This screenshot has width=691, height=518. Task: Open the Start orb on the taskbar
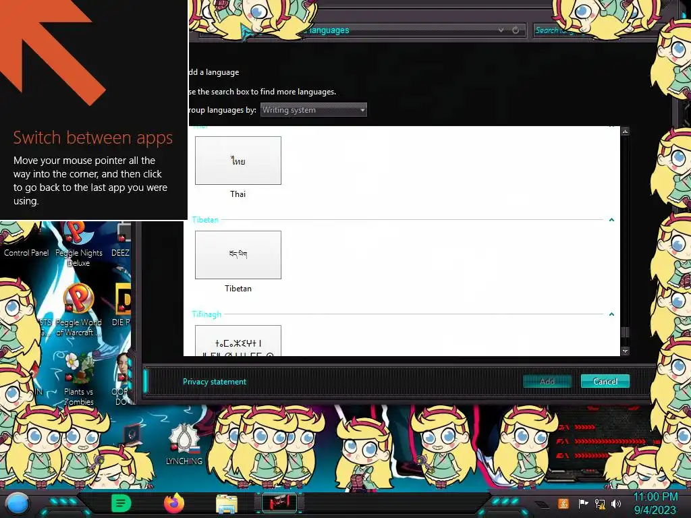pos(17,503)
